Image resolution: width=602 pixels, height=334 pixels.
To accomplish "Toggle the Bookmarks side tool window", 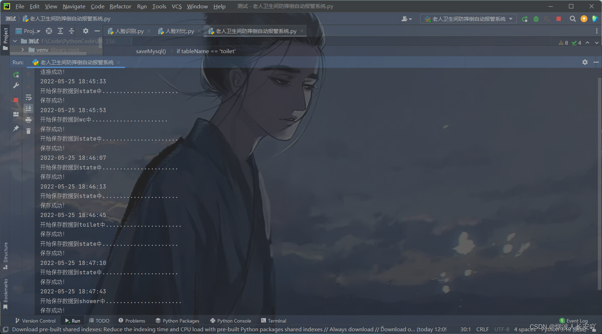I will click(x=6, y=294).
